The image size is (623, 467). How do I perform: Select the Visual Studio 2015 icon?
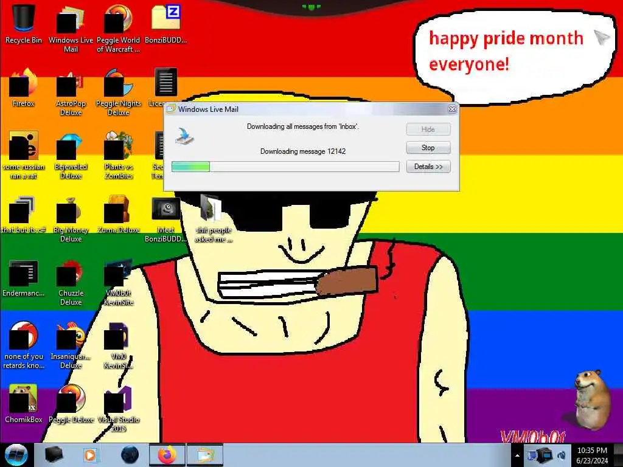[x=119, y=408]
